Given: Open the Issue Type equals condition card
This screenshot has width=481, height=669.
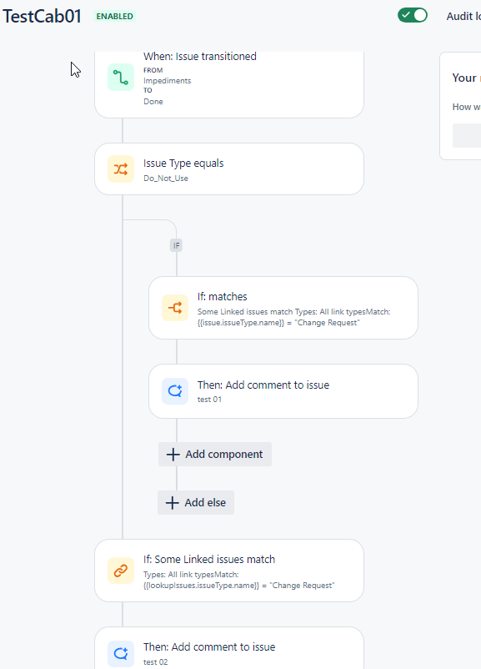Looking at the screenshot, I should [x=229, y=169].
